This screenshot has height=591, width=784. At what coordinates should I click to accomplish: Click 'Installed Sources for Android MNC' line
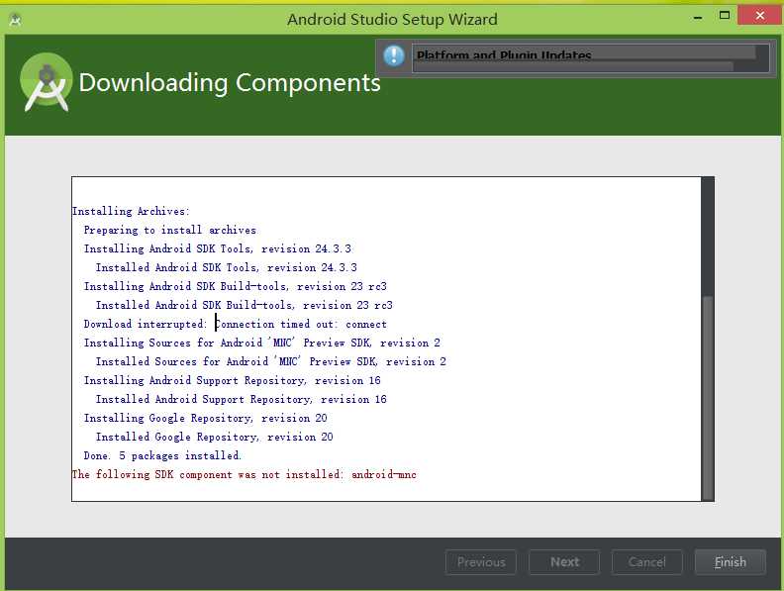[271, 361]
